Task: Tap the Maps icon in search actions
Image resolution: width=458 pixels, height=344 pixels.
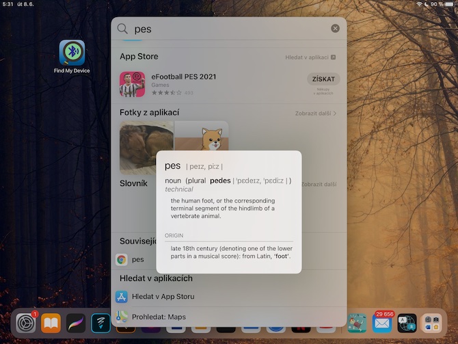Action: (122, 317)
